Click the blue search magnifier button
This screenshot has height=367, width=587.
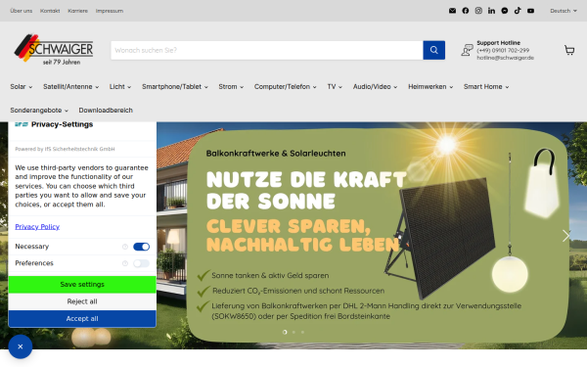tap(433, 50)
